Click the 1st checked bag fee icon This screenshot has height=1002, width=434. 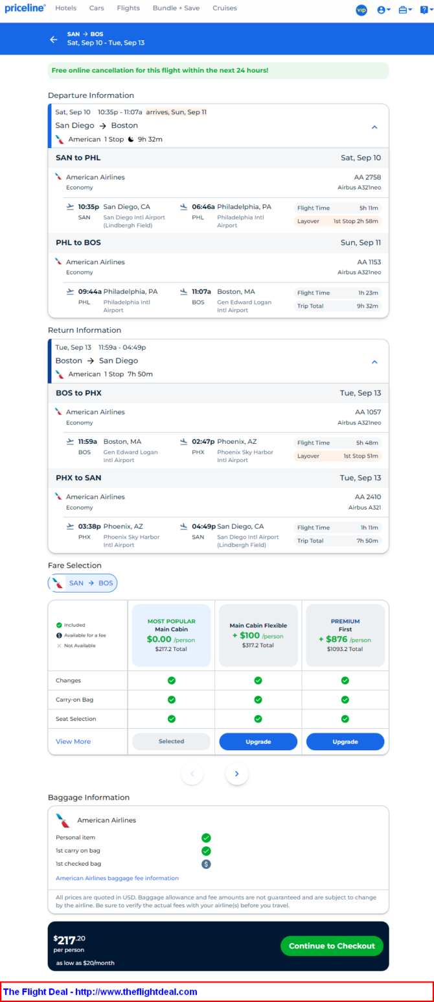pos(206,864)
